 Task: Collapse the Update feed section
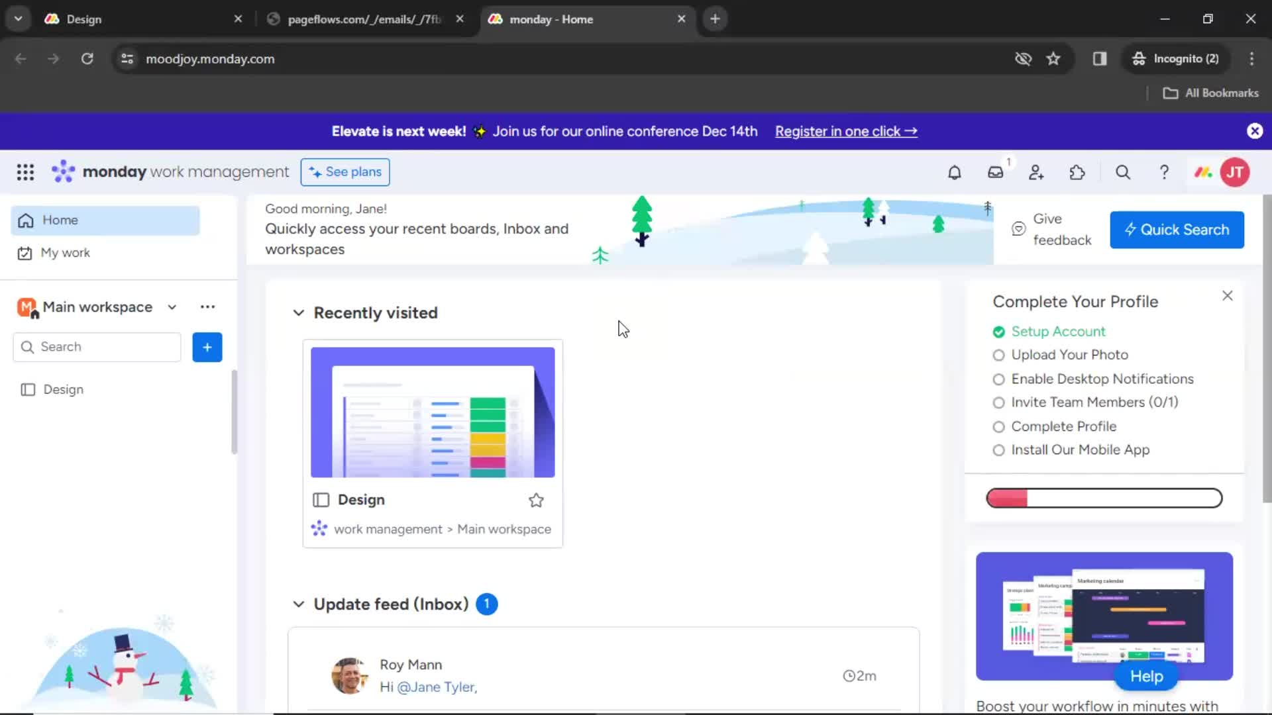pos(298,604)
